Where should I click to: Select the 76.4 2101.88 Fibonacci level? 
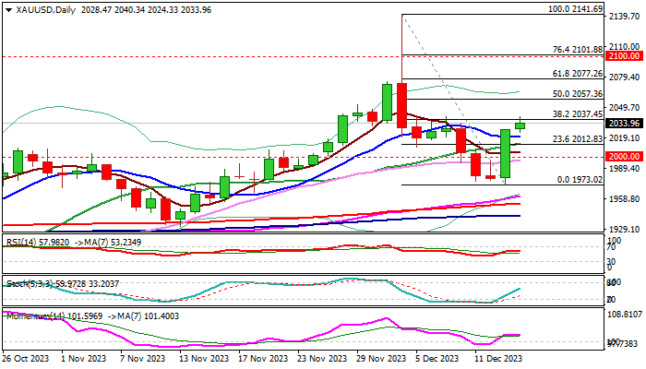tap(578, 50)
